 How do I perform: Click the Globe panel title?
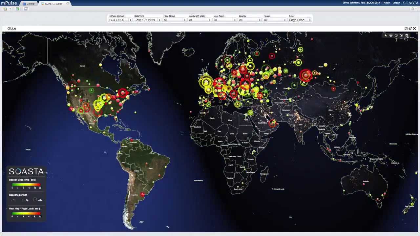coord(12,29)
